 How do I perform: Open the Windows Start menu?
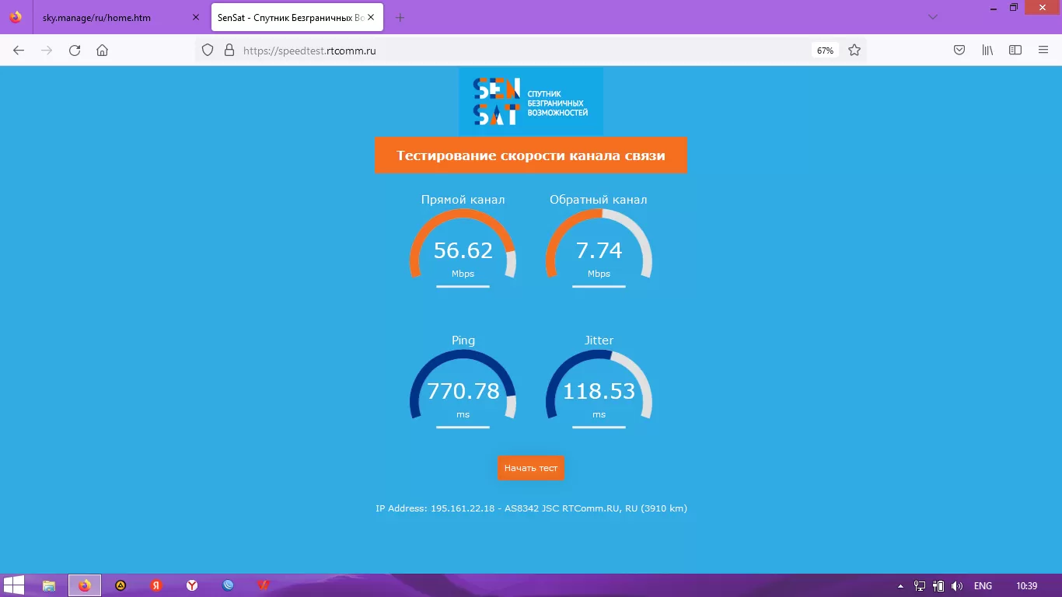point(13,585)
